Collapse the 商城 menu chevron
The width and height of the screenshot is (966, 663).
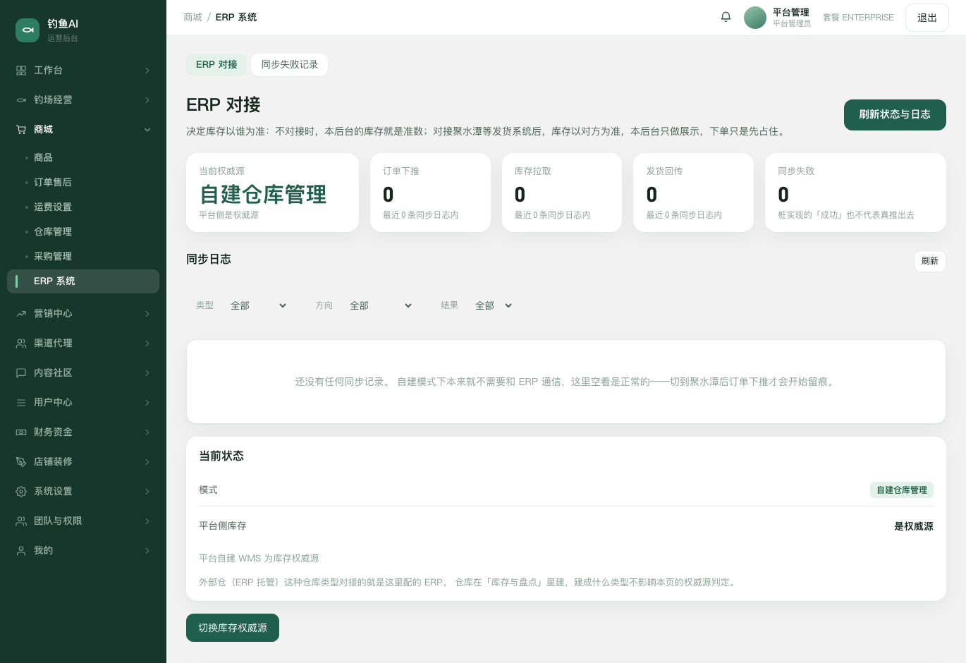pyautogui.click(x=147, y=130)
